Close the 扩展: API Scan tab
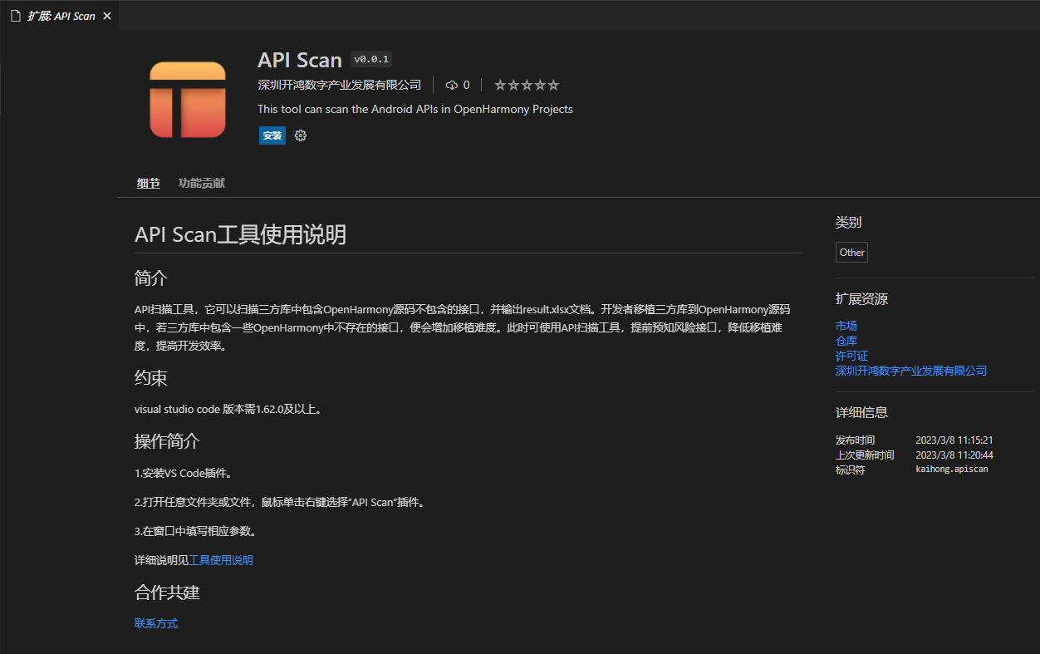1040x654 pixels. tap(106, 16)
